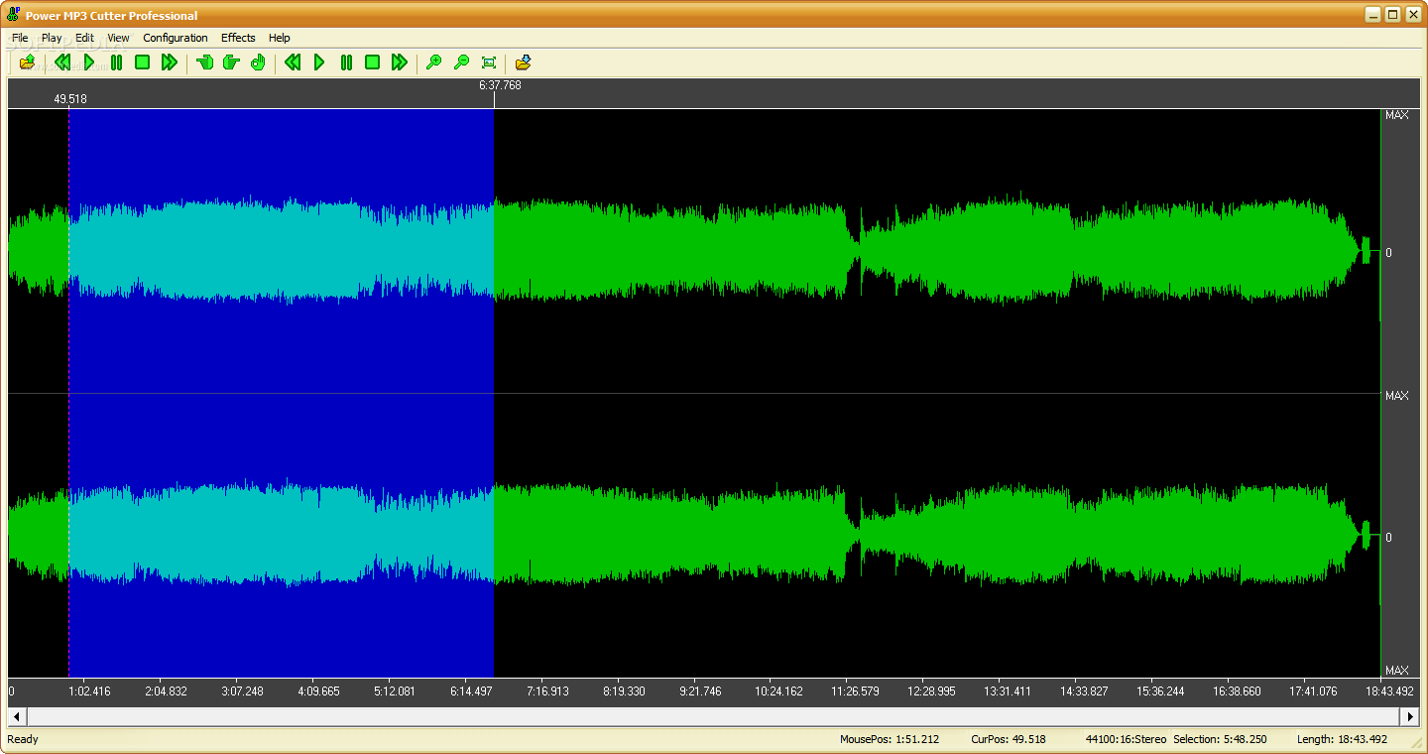Open the File menu
Screen dimensions: 1428x754
tap(20, 38)
